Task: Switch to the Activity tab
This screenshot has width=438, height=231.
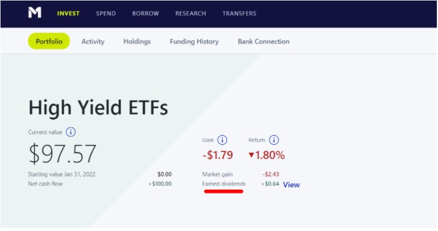Action: [x=93, y=41]
